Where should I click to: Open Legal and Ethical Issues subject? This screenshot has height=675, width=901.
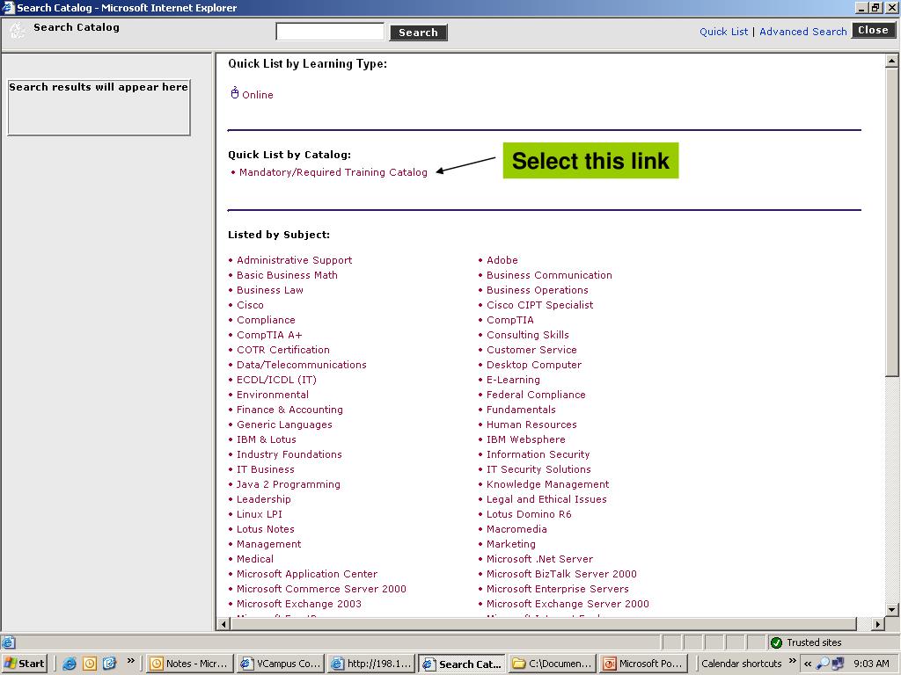pos(546,499)
